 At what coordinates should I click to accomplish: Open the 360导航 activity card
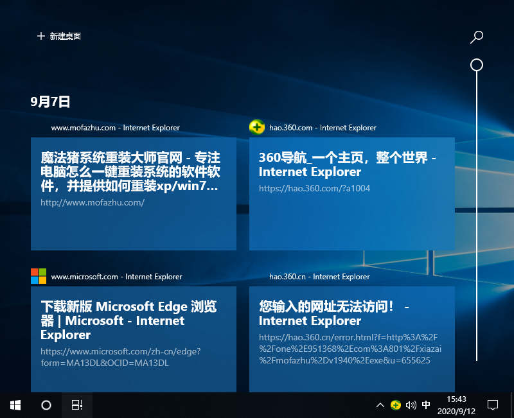[351, 193]
